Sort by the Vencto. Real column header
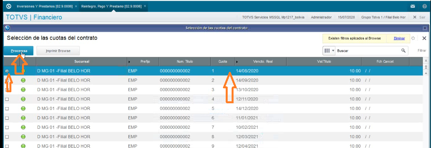This screenshot has width=431, height=148. click(261, 62)
